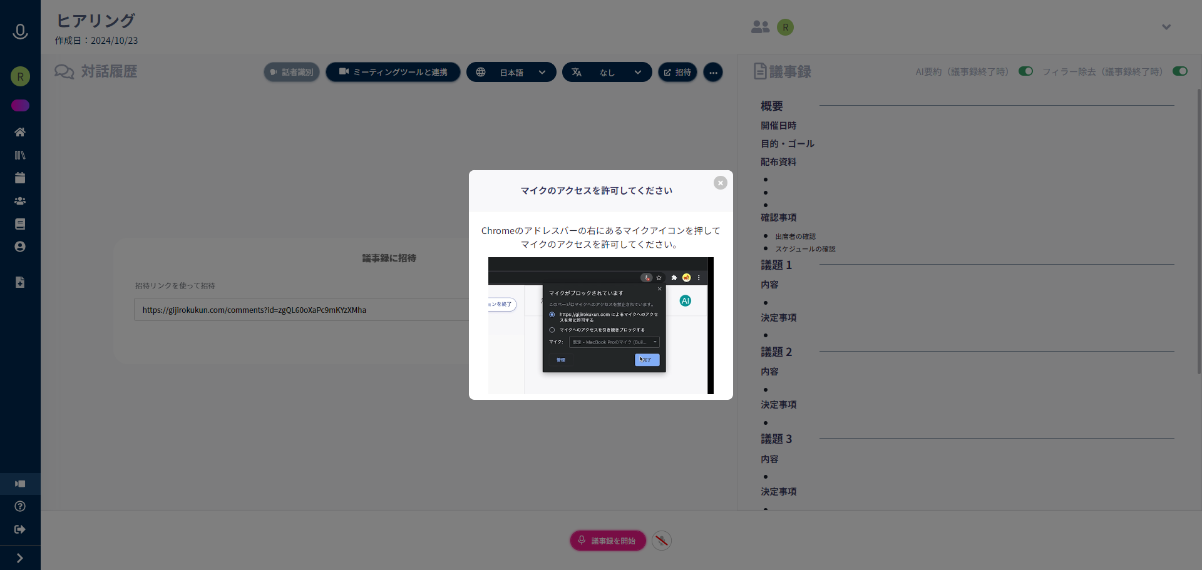1202x570 pixels.
Task: Toggle AI要約 switch off
Action: tap(1025, 71)
